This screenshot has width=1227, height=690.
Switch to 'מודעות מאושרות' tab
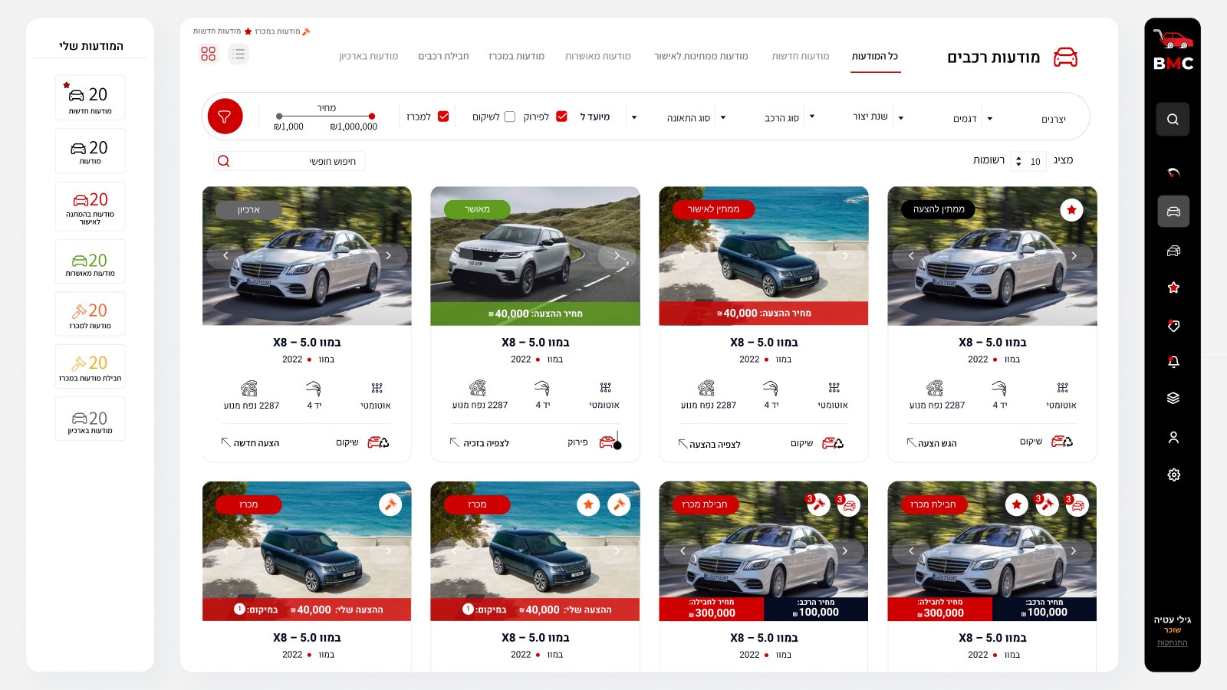[x=598, y=56]
